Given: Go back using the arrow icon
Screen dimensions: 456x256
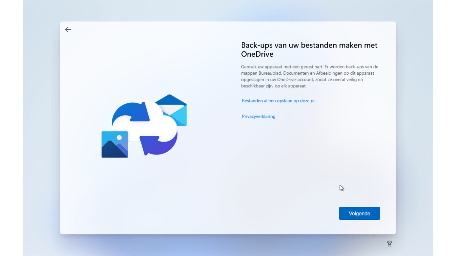Looking at the screenshot, I should click(68, 30).
